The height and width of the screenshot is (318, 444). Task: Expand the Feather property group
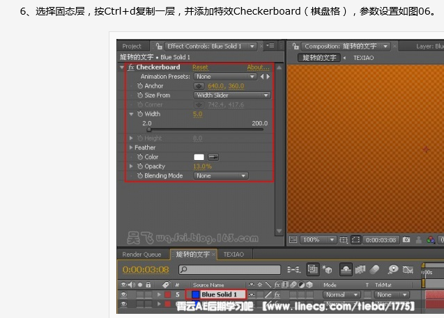coord(131,148)
